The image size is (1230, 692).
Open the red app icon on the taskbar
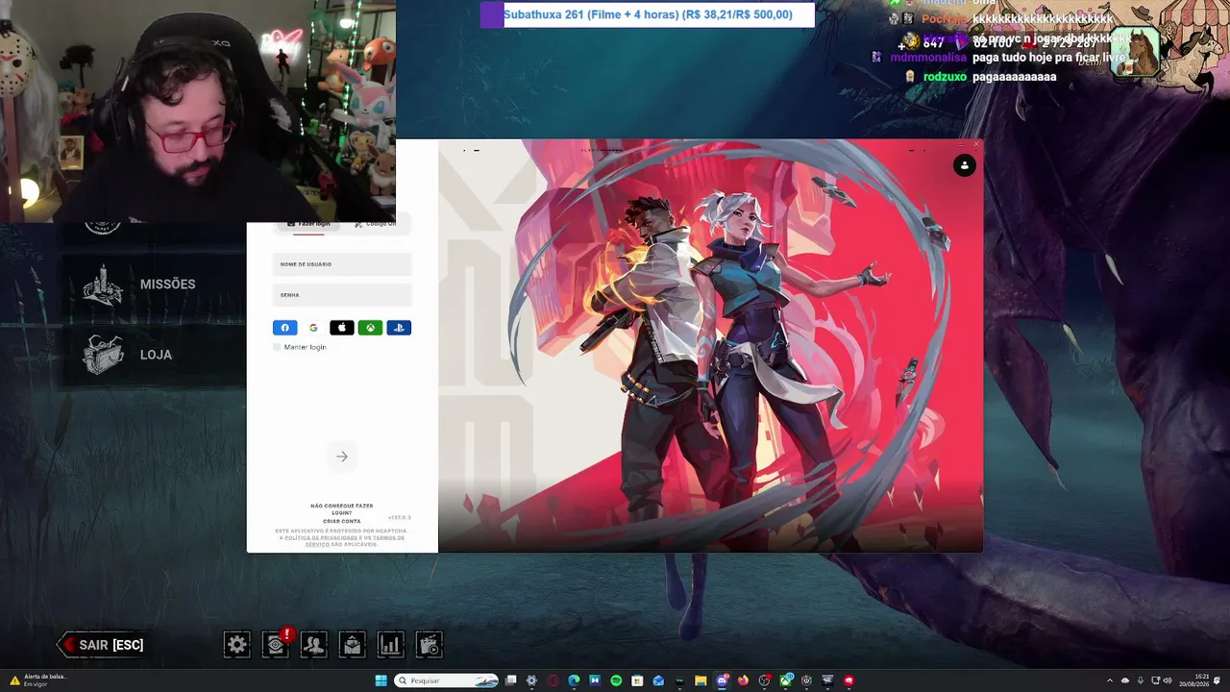849,680
